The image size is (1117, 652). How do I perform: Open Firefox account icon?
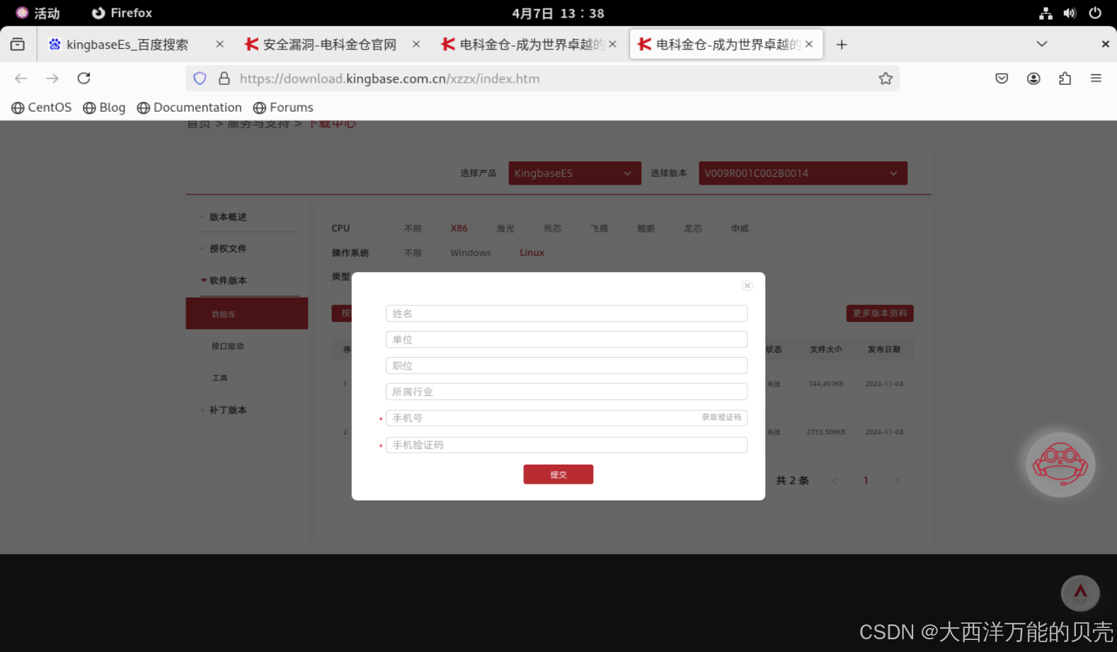point(1033,78)
